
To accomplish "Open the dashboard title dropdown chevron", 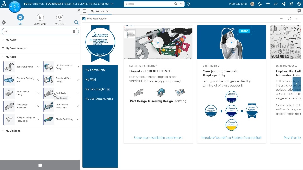I will point(112,4).
